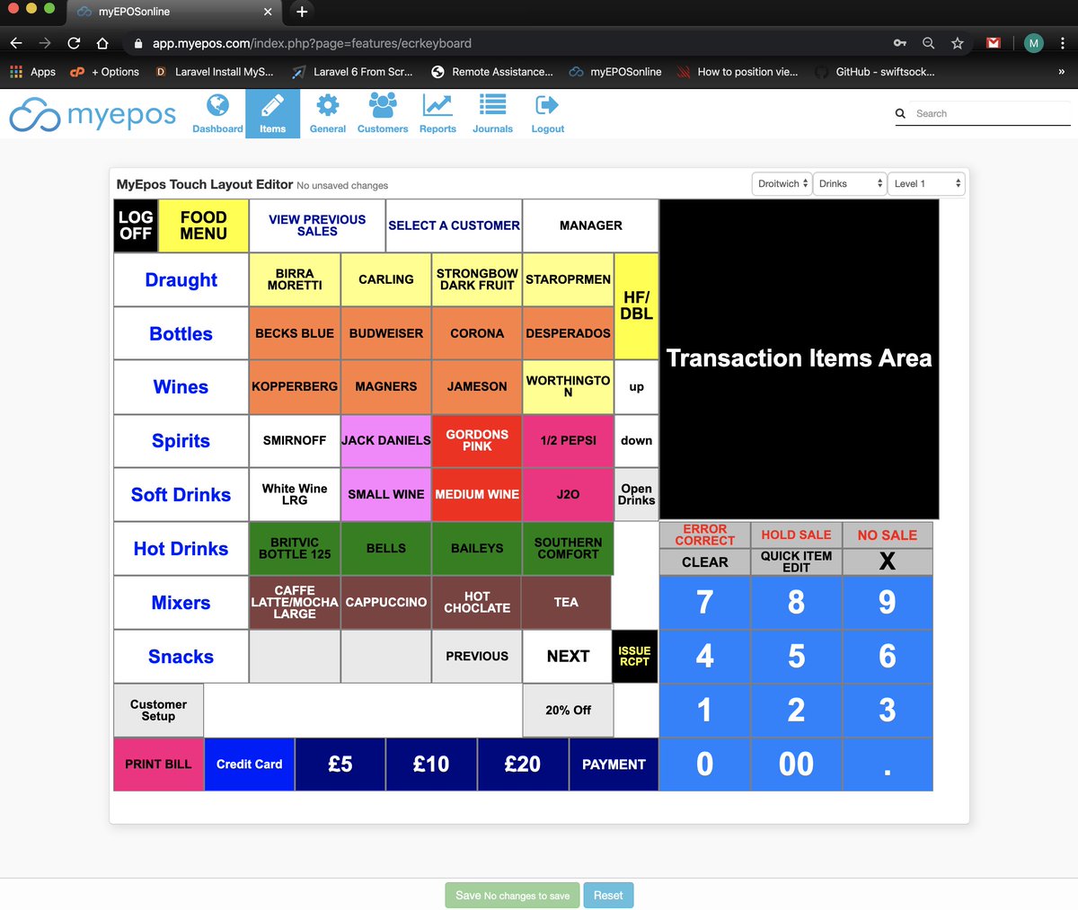This screenshot has height=910, width=1078.
Task: Click the 20% Off key
Action: coord(568,711)
